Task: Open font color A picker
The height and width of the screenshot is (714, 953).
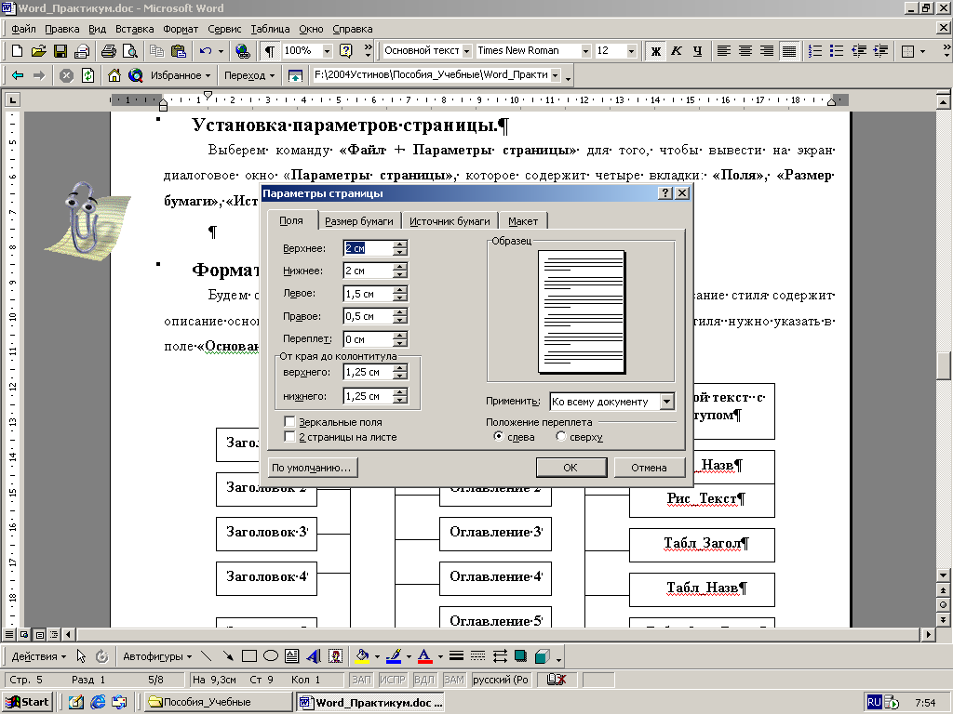Action: (424, 655)
